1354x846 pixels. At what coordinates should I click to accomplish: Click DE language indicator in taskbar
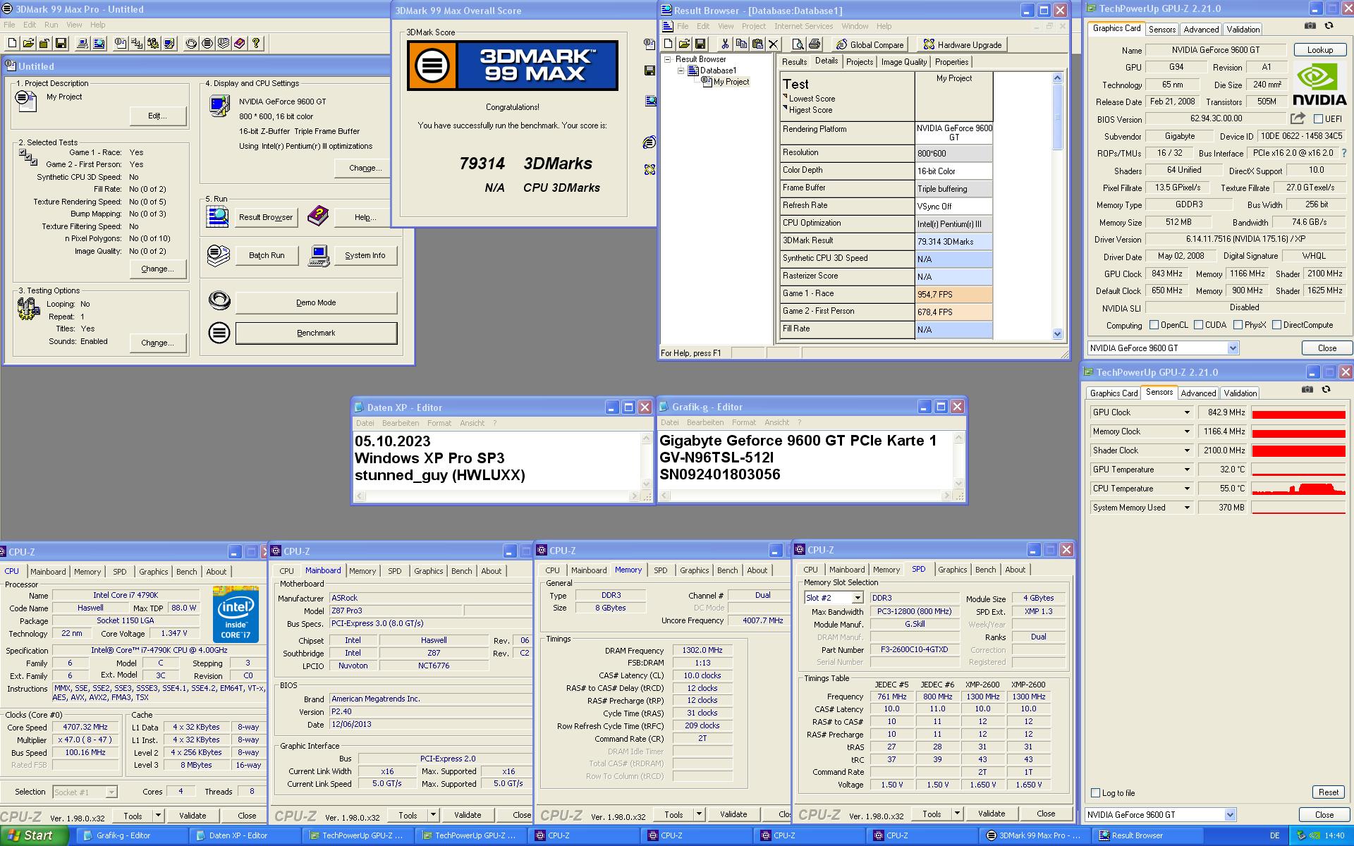tap(1274, 836)
